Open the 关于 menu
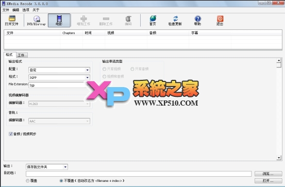 coord(36,10)
